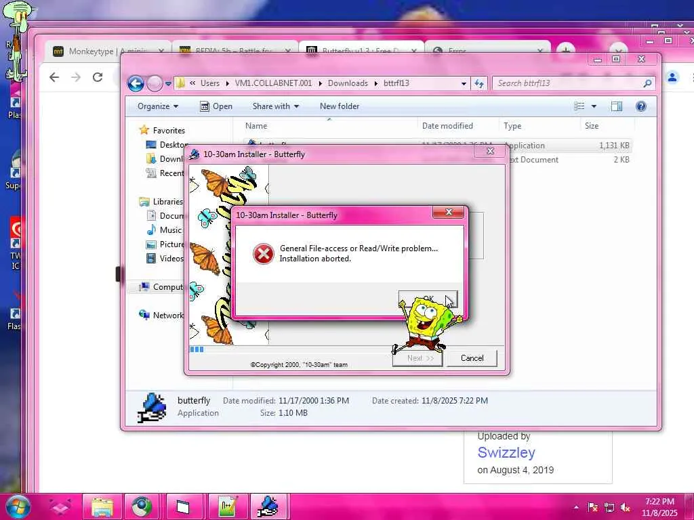694x520 pixels.
Task: Open the Share with menu
Action: tap(275, 106)
